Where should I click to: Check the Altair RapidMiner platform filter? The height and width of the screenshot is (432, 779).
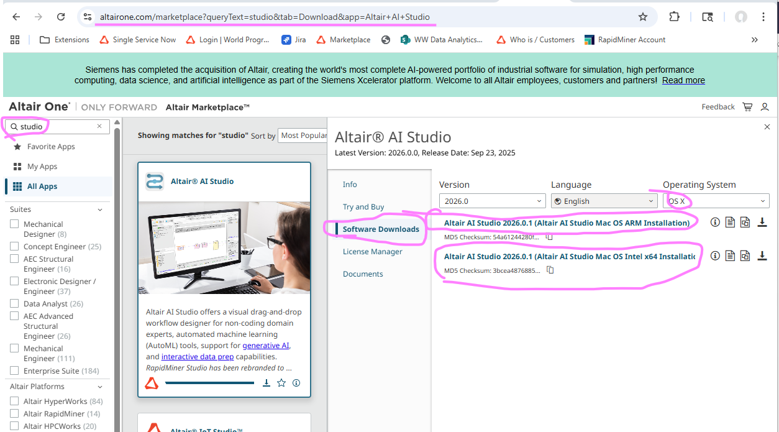coord(14,414)
